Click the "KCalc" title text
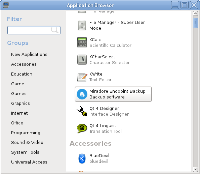The height and width of the screenshot is (174, 200). (x=95, y=40)
